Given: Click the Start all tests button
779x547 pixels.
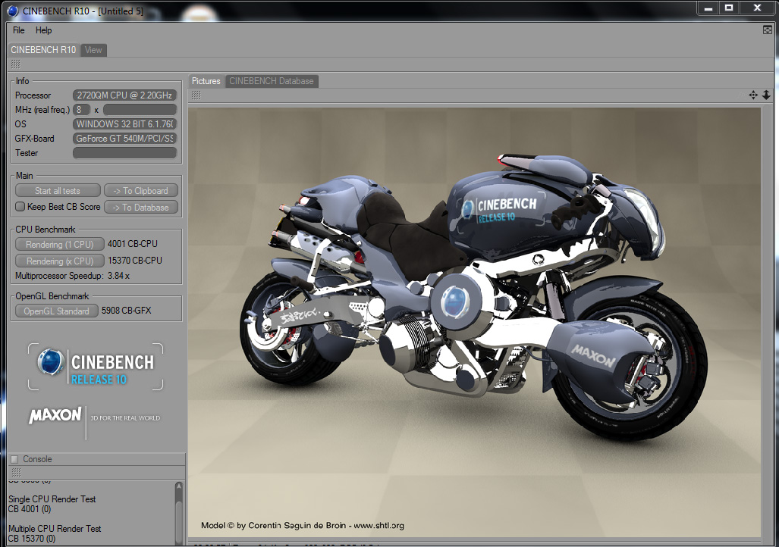Looking at the screenshot, I should tap(58, 191).
